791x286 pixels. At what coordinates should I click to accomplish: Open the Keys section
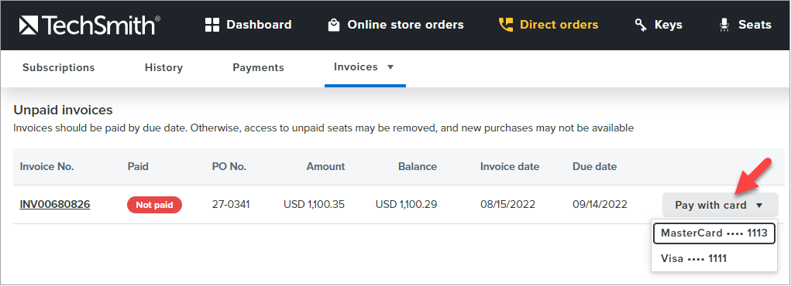coord(659,25)
